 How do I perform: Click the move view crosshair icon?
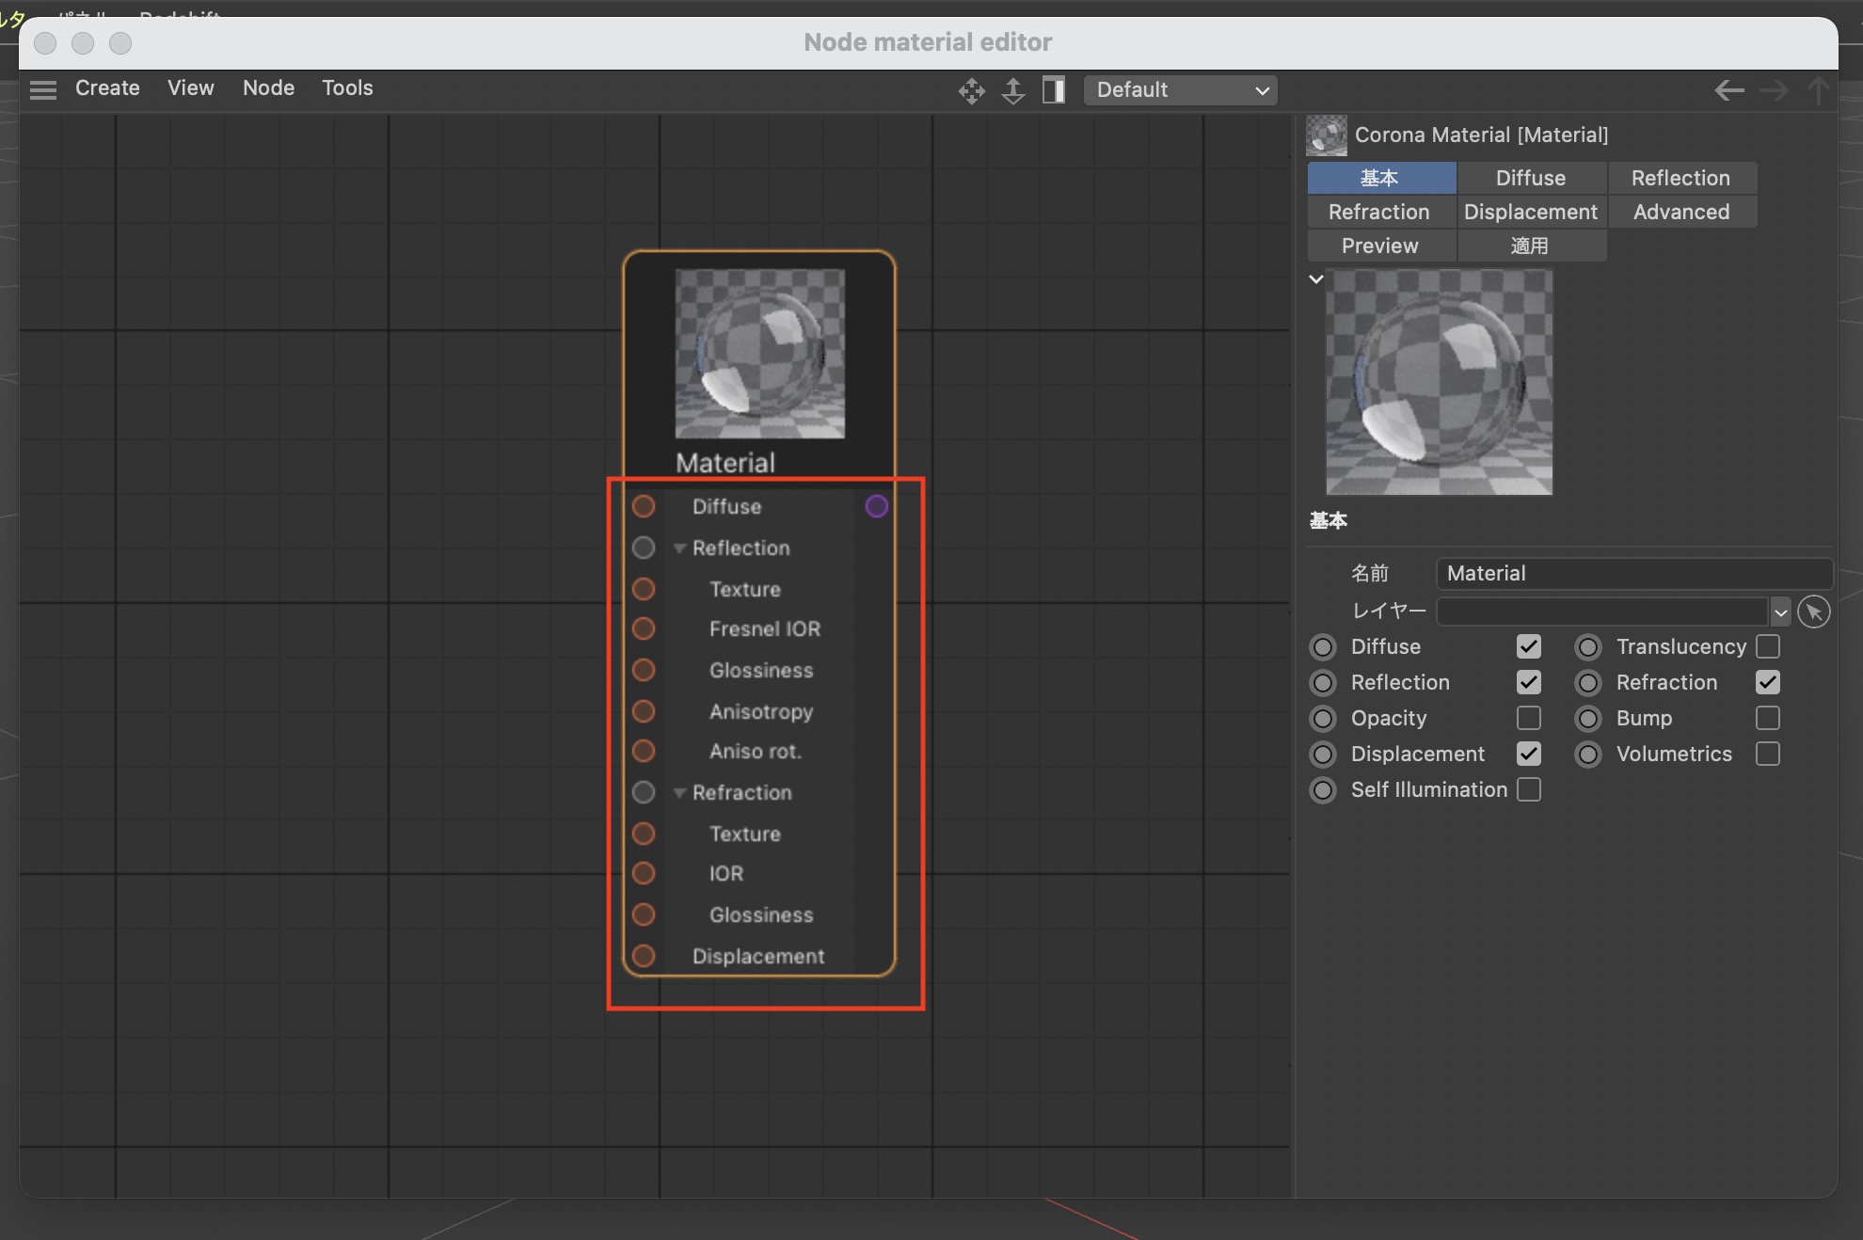[x=971, y=90]
